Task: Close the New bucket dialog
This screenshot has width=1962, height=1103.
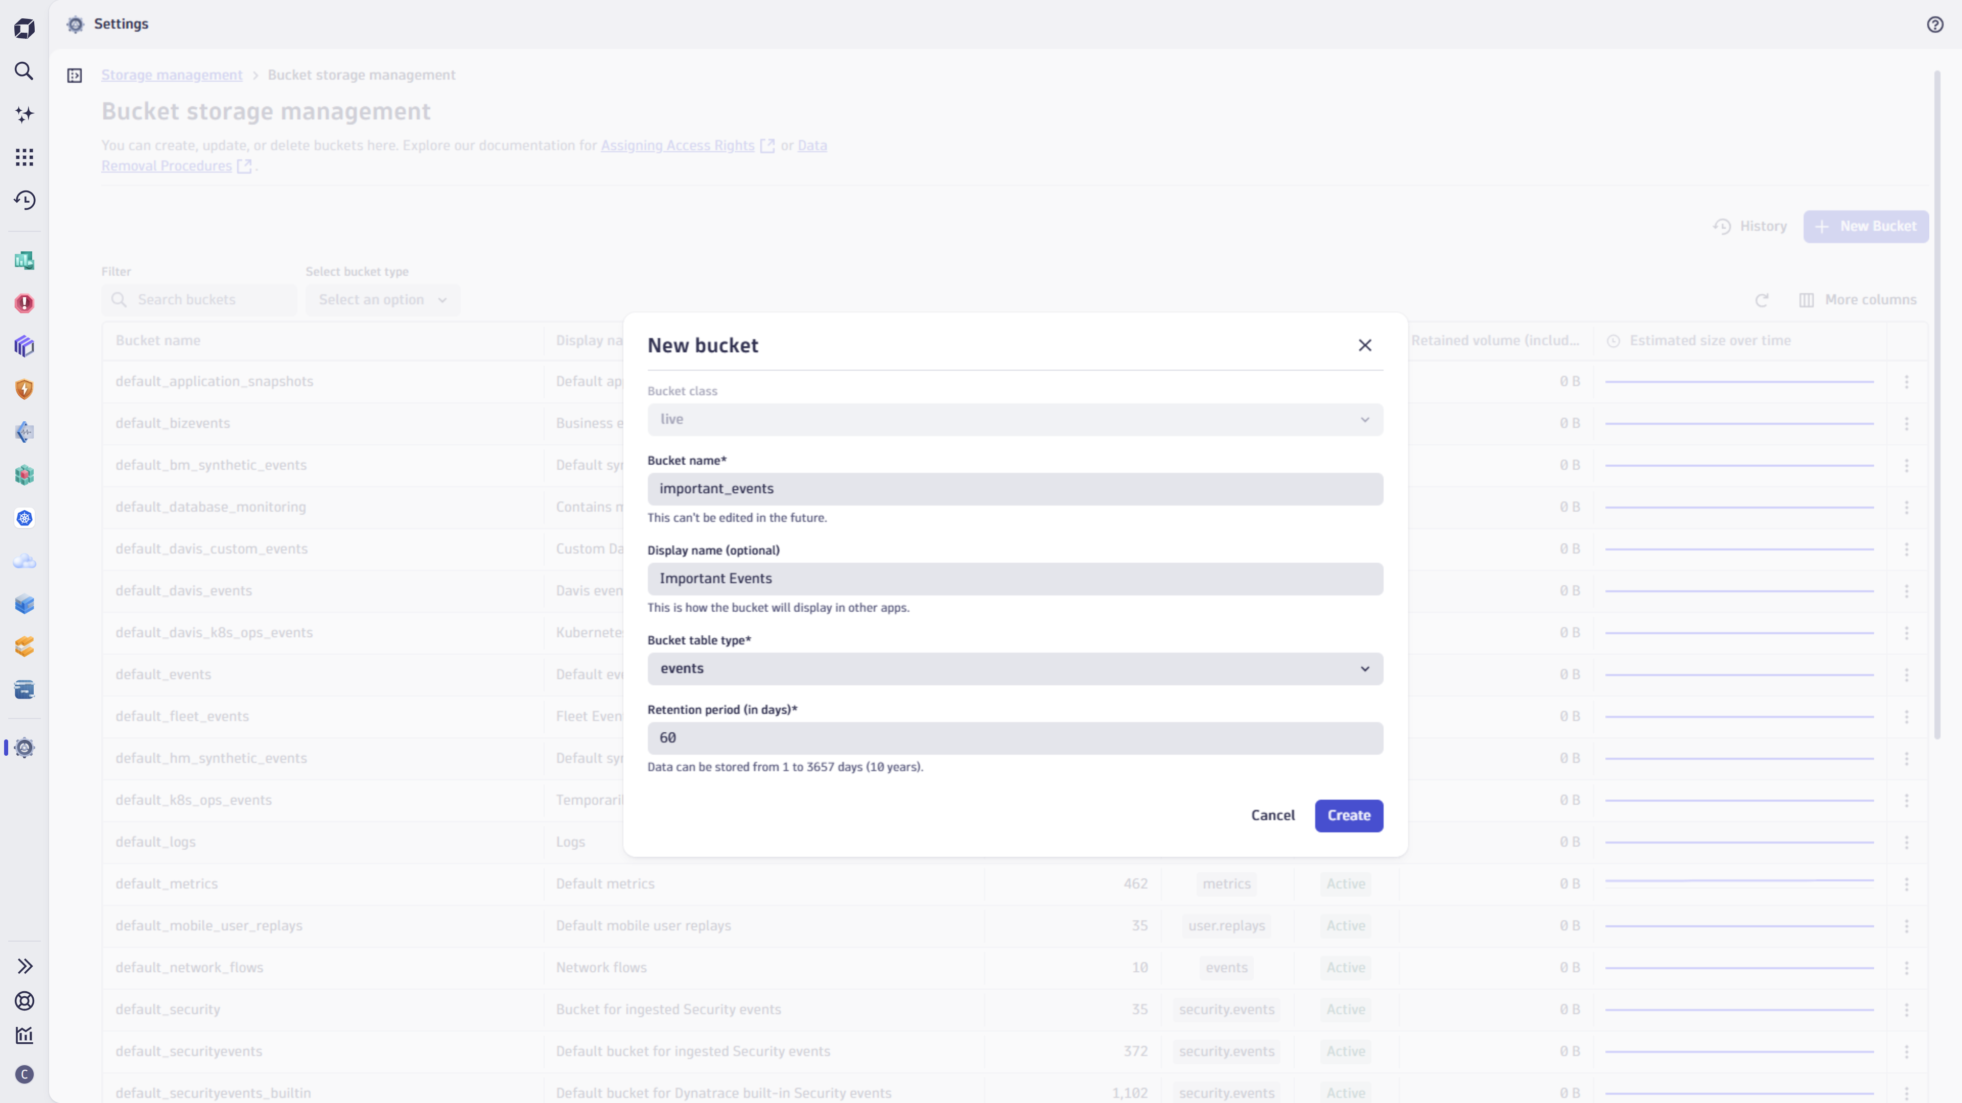Action: tap(1365, 345)
